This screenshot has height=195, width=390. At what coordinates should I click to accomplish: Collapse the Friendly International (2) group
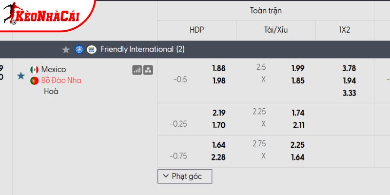click(x=142, y=49)
